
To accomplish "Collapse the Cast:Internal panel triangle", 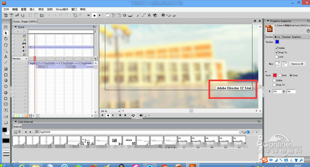I will pyautogui.click(x=15, y=122).
